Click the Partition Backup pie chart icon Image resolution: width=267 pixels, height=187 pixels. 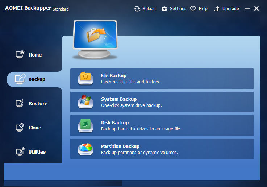pos(85,149)
